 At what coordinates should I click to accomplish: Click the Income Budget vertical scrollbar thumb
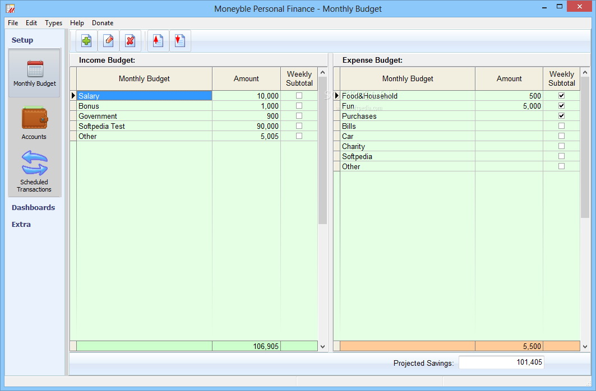tap(322, 151)
